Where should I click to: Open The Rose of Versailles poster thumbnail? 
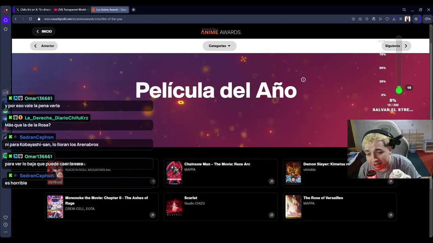pos(293,207)
